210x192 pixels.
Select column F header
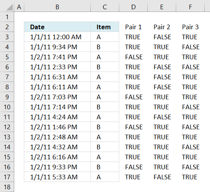(x=190, y=7)
